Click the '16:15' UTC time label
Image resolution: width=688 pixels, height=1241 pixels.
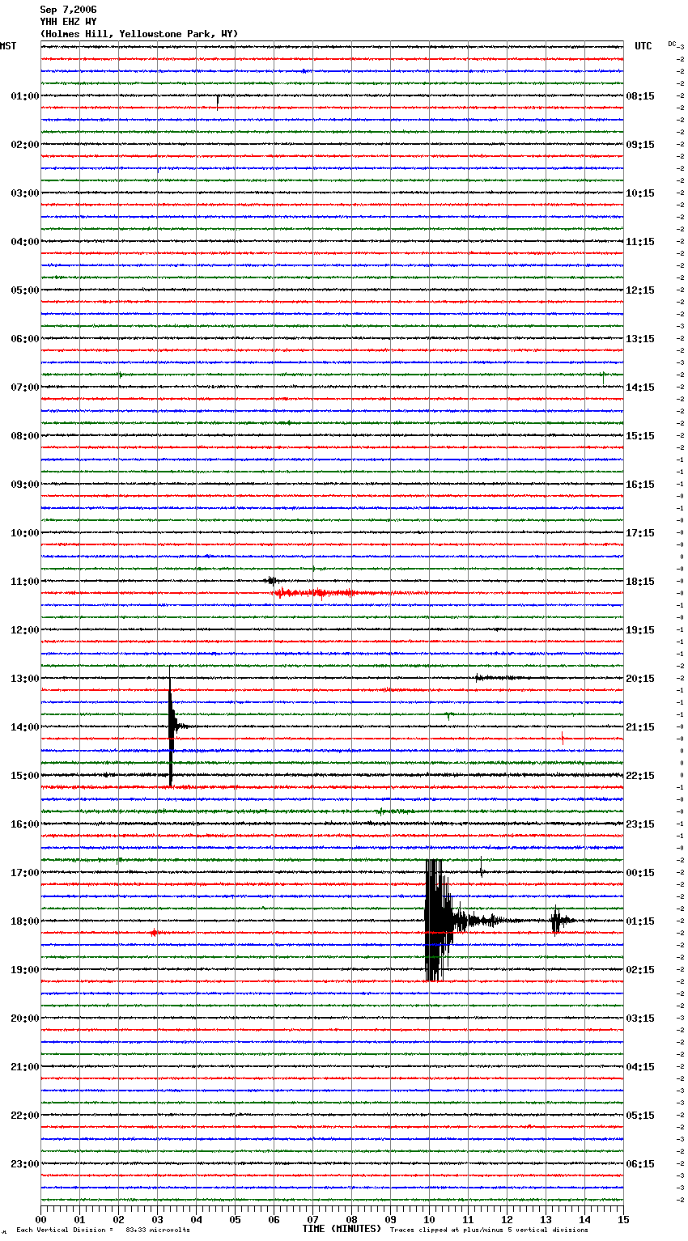click(640, 485)
